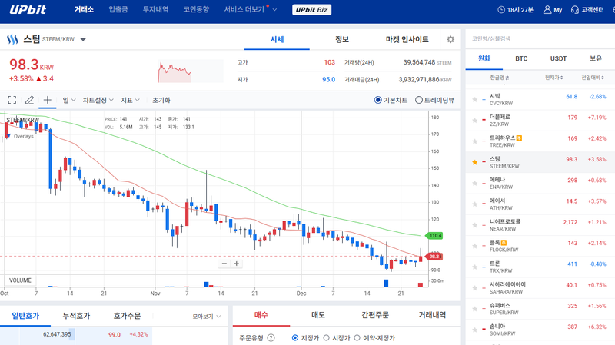Expand the 지표 indicators dropdown
This screenshot has height=345, width=615.
[x=131, y=100]
